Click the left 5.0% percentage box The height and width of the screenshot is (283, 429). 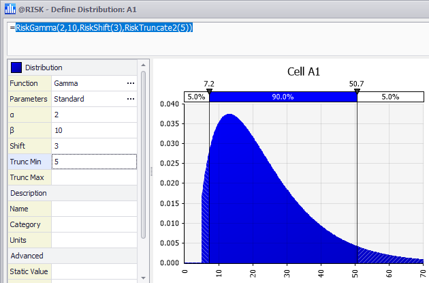tap(196, 97)
